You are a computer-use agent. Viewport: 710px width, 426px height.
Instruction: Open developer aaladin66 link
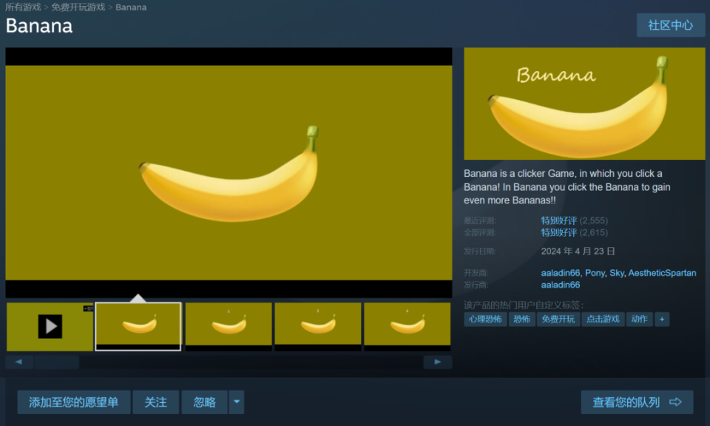click(560, 273)
